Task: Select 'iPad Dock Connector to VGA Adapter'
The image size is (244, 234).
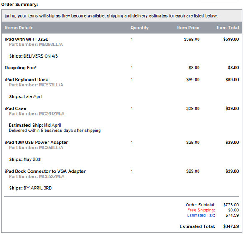Action: [x=45, y=171]
